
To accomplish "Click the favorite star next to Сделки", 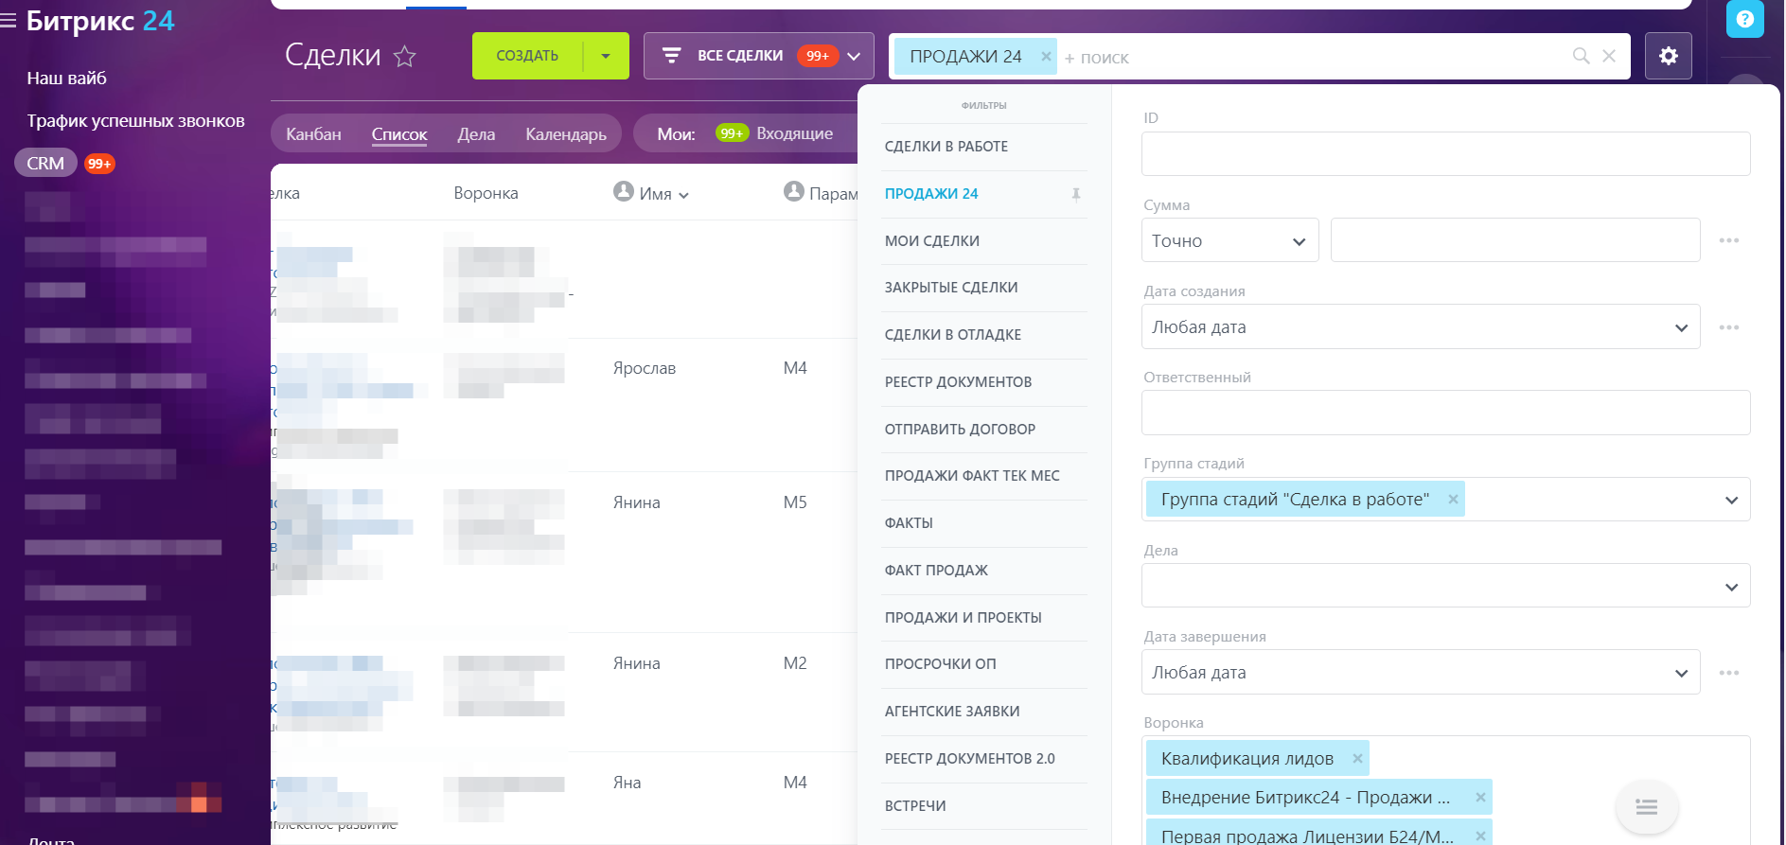I will (x=404, y=57).
